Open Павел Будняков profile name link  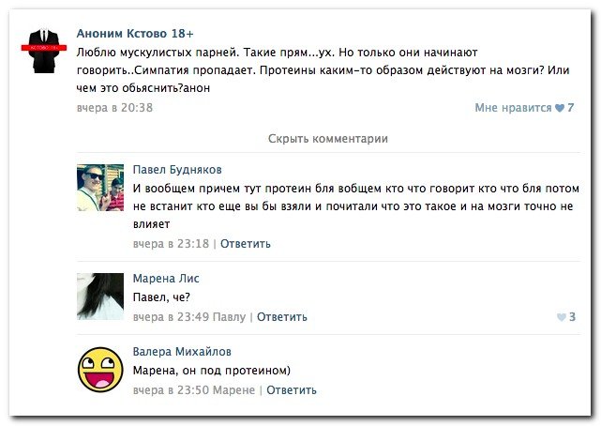(177, 170)
